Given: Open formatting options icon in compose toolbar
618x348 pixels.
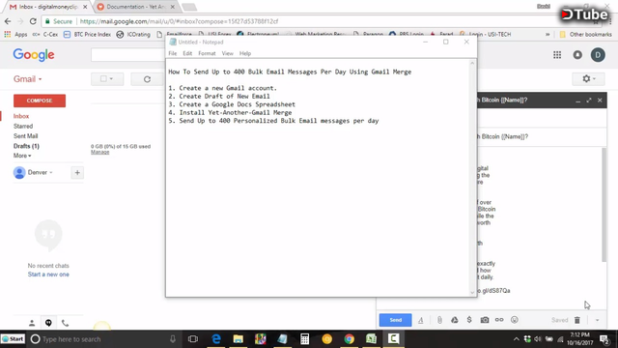Looking at the screenshot, I should 421,320.
